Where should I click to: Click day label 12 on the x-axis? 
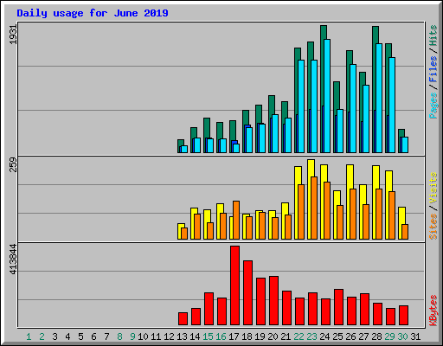click(169, 336)
